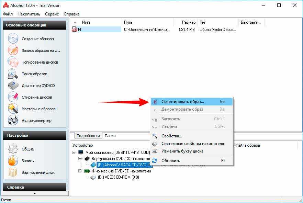Sort by the Путь column header
Viewport: 303px width, 203px height.
click(x=148, y=22)
